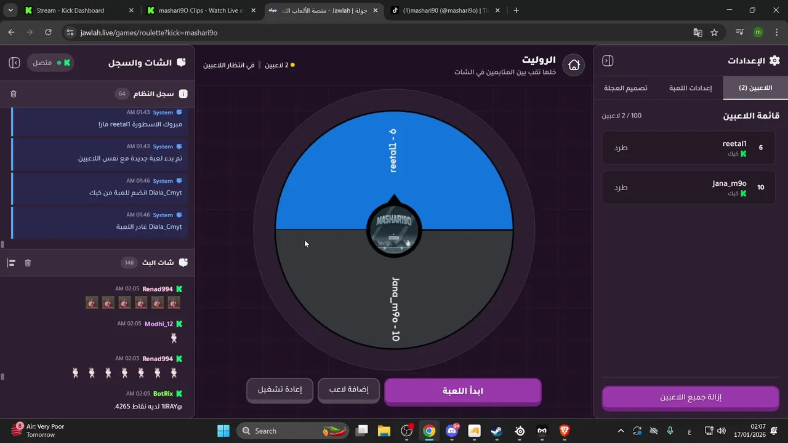
Task: Collapse the settings panel with sidebar icon
Action: pos(608,61)
